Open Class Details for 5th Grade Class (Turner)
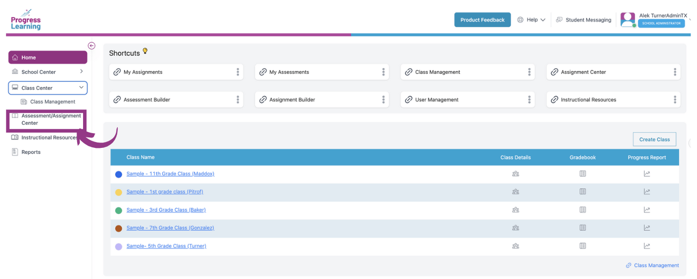The width and height of the screenshot is (697, 279). tap(516, 245)
